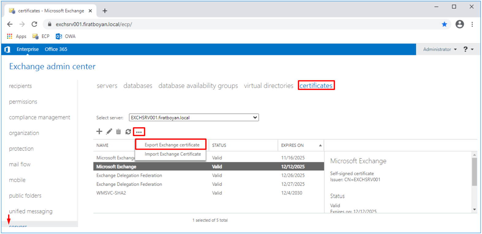Open protection in left navigation
The width and height of the screenshot is (482, 234).
tap(21, 149)
